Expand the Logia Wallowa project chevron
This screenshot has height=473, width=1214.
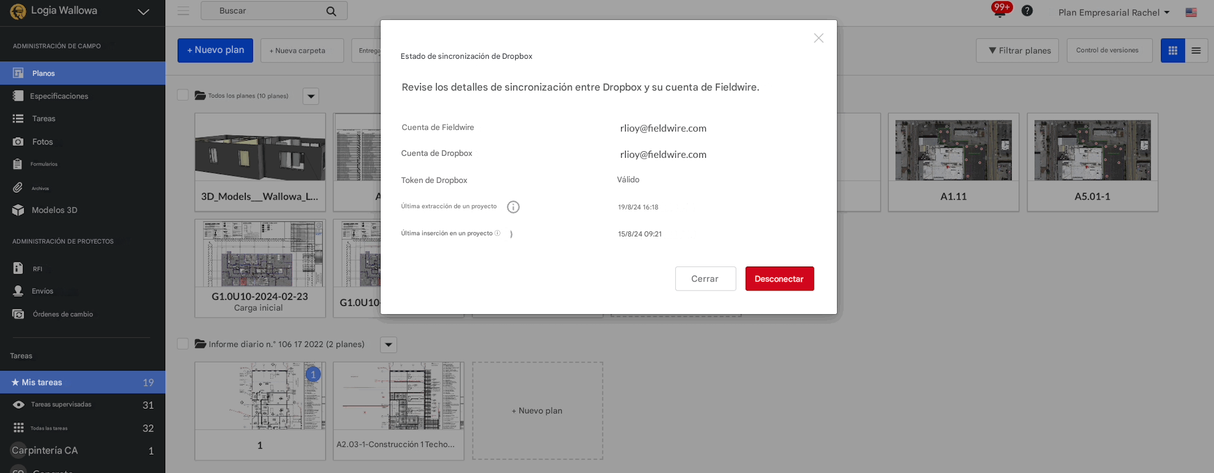pyautogui.click(x=143, y=12)
